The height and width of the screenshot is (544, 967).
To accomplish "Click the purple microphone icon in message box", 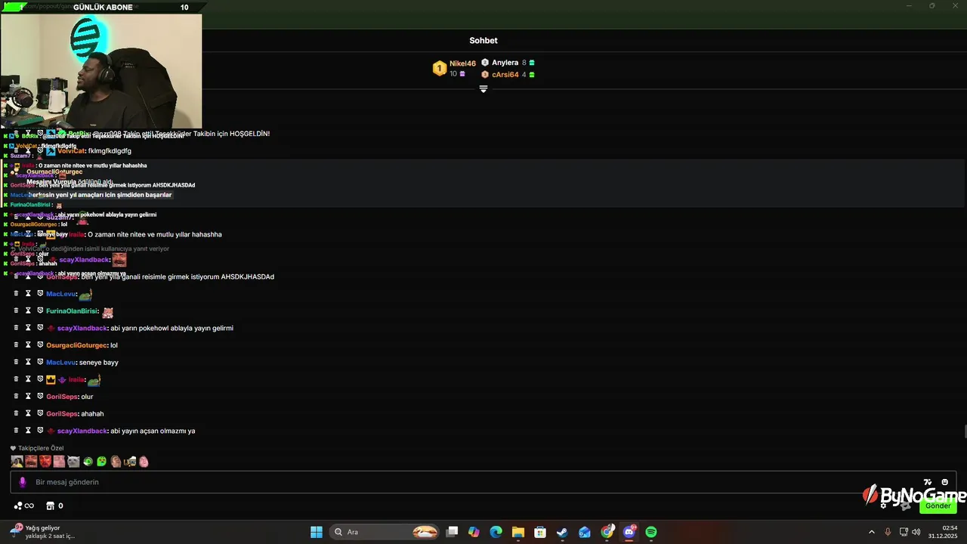I will click(22, 482).
